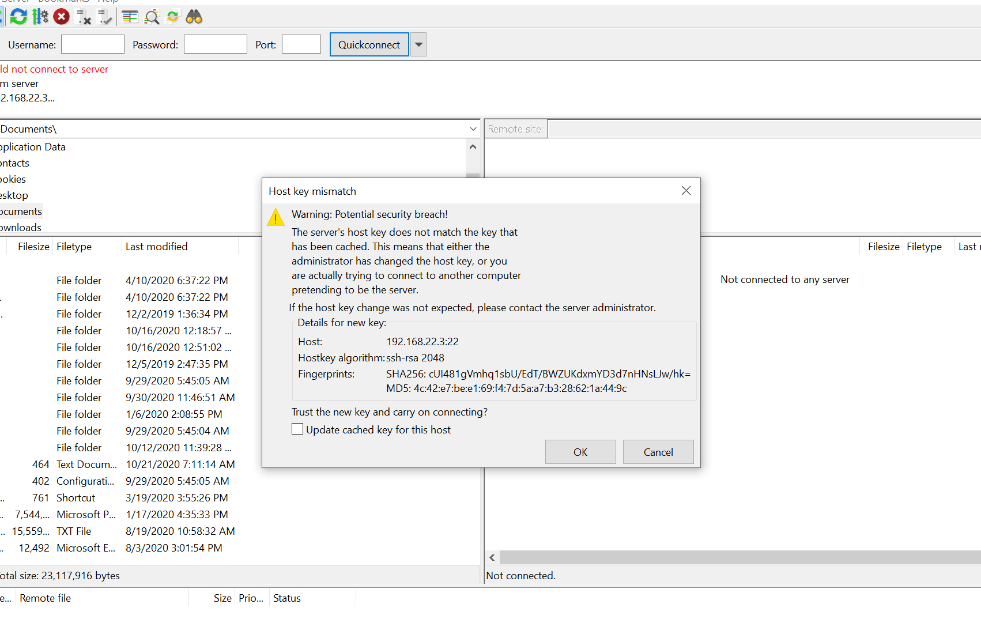The width and height of the screenshot is (981, 638).
Task: Open the directory listing filters dialog
Action: (130, 17)
